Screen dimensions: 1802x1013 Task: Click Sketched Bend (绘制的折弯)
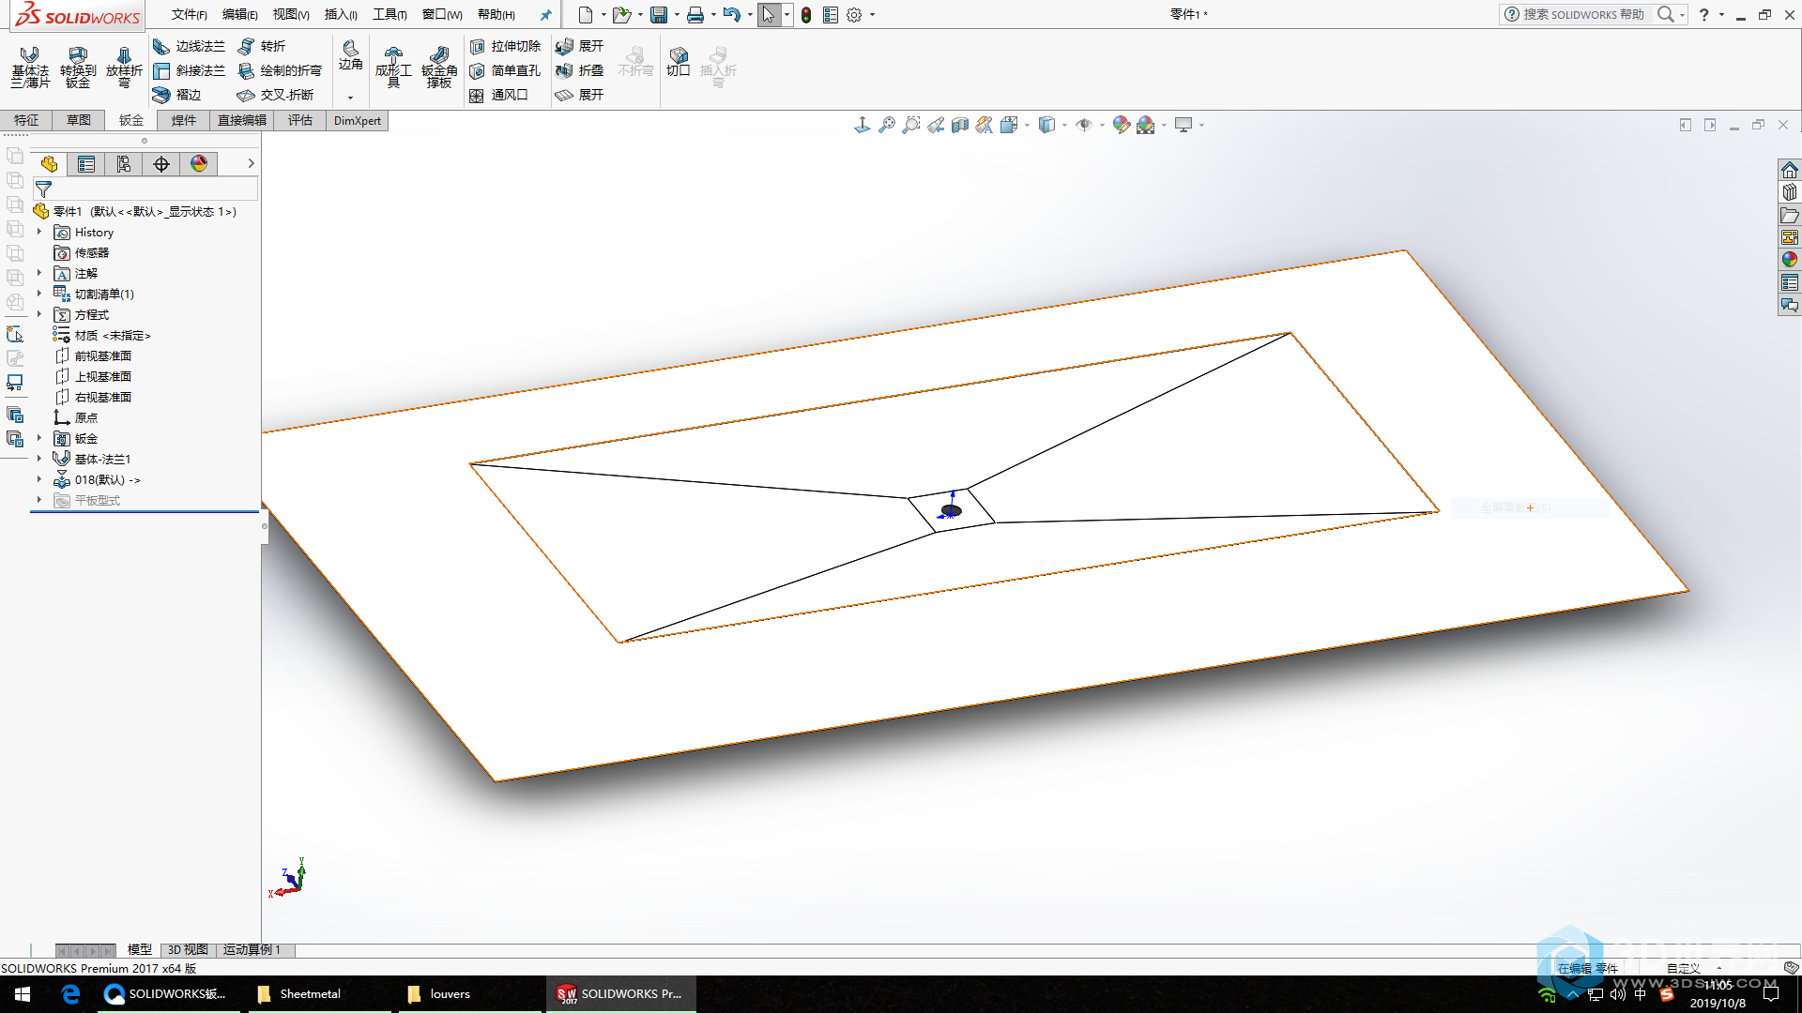280,70
